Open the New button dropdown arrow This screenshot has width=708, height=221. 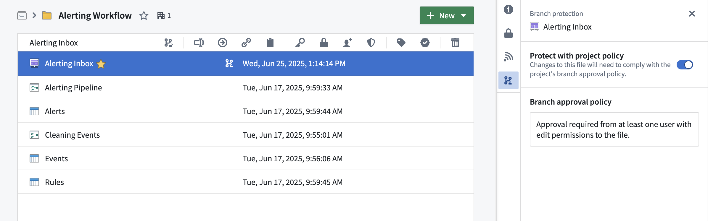pos(464,16)
